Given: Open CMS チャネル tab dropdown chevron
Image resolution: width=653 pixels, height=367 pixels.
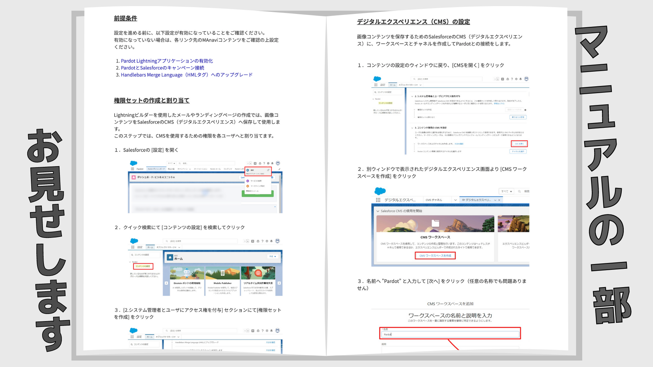Looking at the screenshot, I should (455, 200).
